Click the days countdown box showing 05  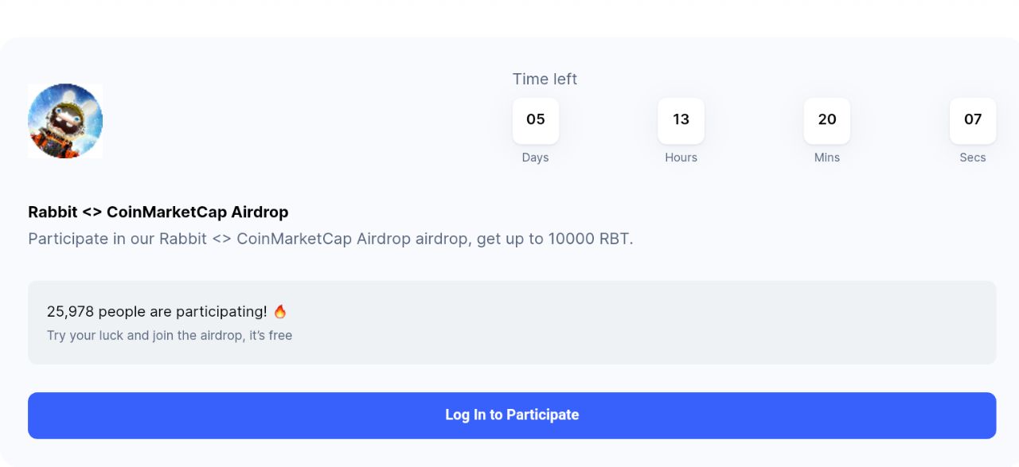tap(535, 120)
